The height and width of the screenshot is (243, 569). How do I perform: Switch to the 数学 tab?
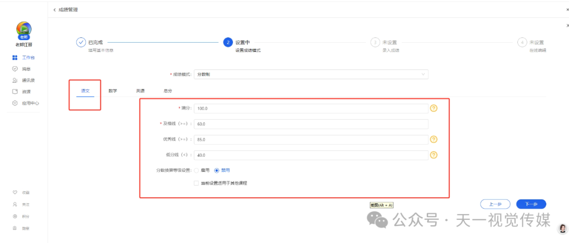pos(113,91)
